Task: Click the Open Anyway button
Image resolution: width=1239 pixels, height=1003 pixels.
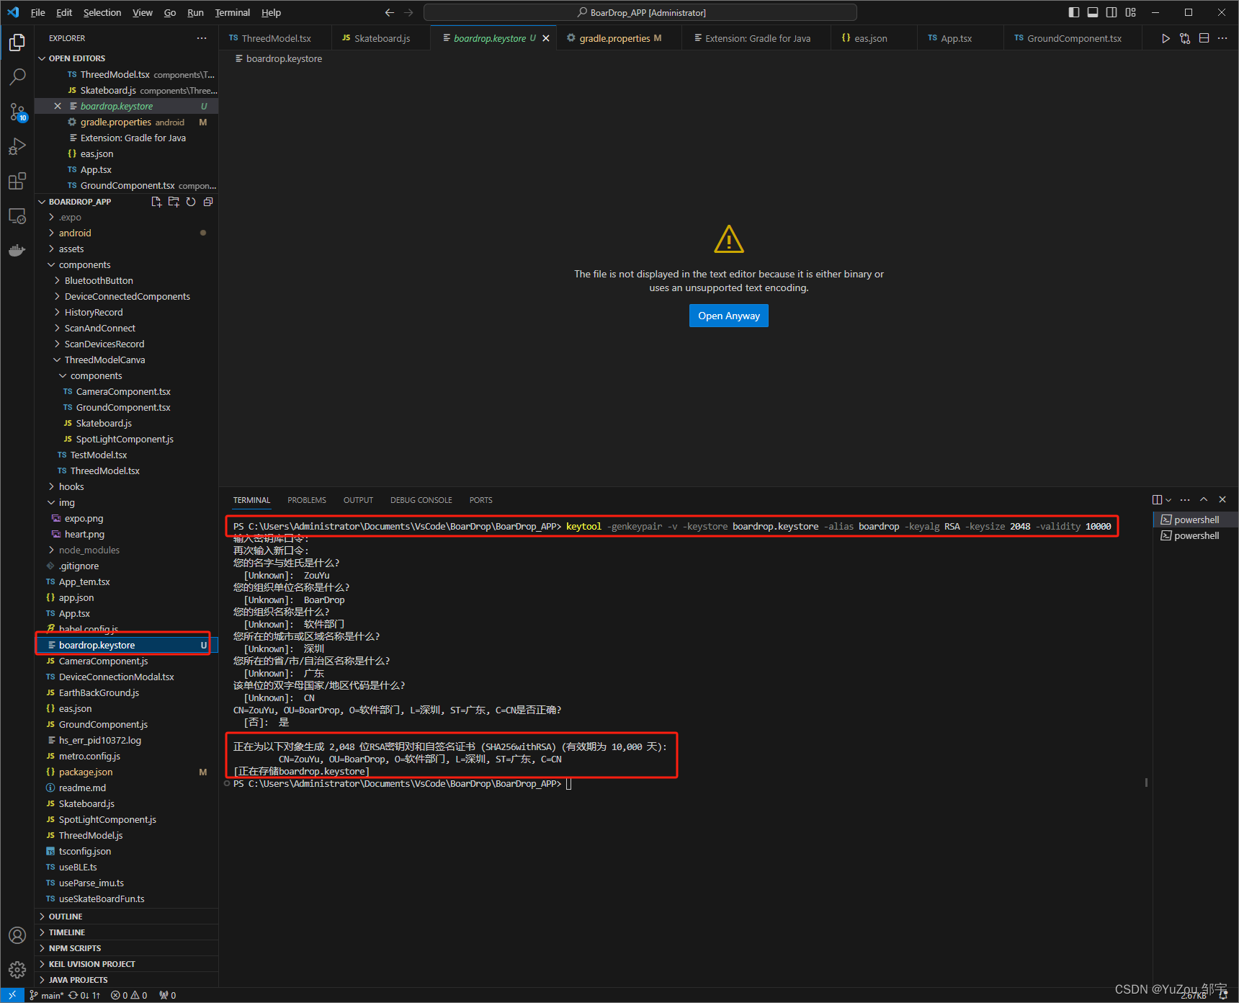Action: [x=728, y=315]
